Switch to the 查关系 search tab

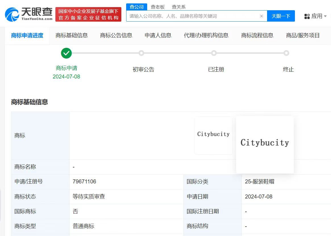pos(179,7)
